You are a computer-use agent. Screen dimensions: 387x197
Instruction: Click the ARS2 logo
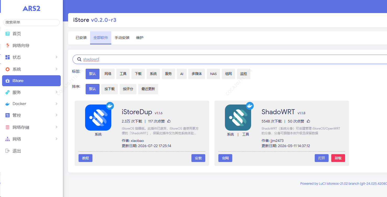[31, 8]
